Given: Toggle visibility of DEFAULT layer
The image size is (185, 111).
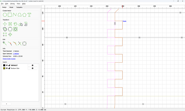Looking at the screenshot, I should [7, 65].
